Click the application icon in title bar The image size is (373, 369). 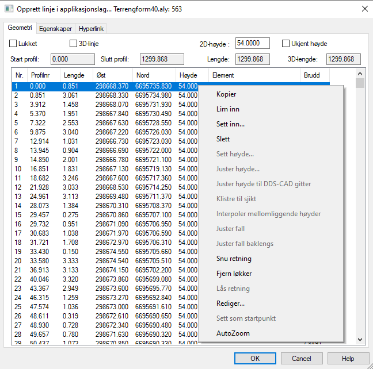tap(9, 9)
